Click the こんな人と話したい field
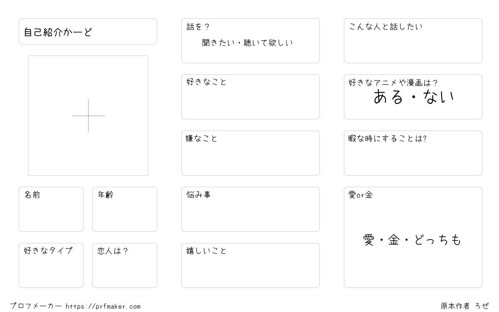 tap(413, 41)
